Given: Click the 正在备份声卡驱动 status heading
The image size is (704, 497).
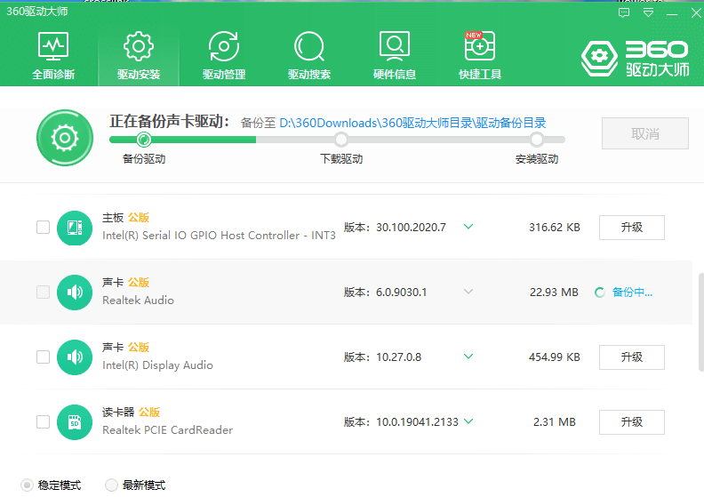Looking at the screenshot, I should click(x=170, y=121).
